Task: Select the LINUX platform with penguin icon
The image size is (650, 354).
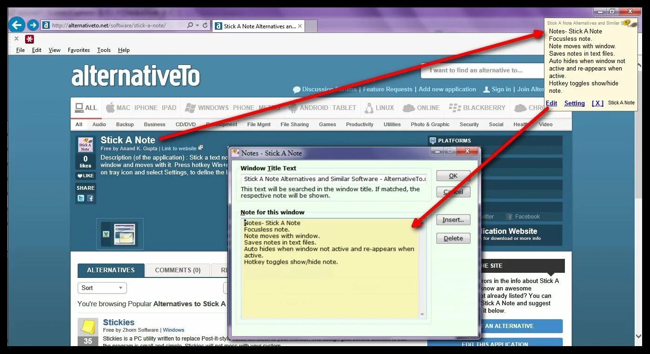Action: click(x=379, y=108)
